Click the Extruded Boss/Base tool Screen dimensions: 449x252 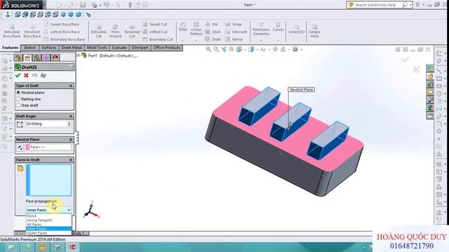tap(12, 31)
